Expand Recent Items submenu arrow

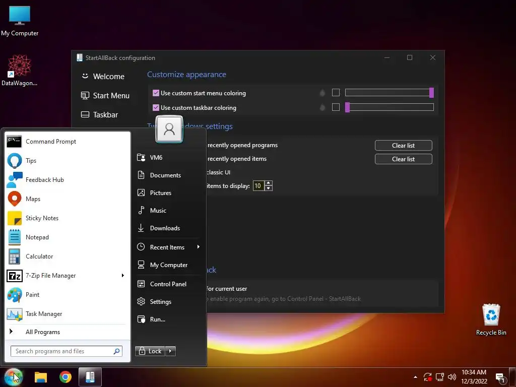[x=198, y=247]
